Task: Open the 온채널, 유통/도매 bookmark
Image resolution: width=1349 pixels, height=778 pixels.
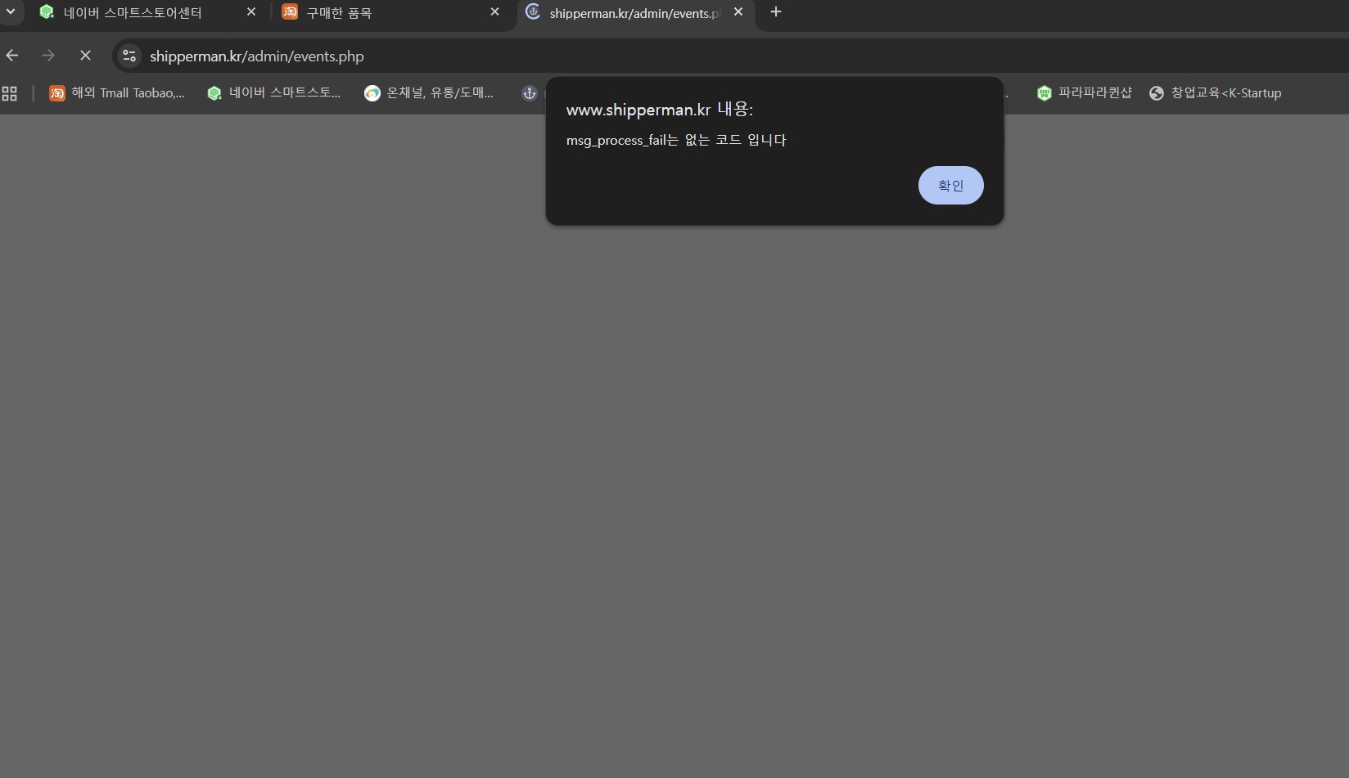Action: tap(429, 93)
